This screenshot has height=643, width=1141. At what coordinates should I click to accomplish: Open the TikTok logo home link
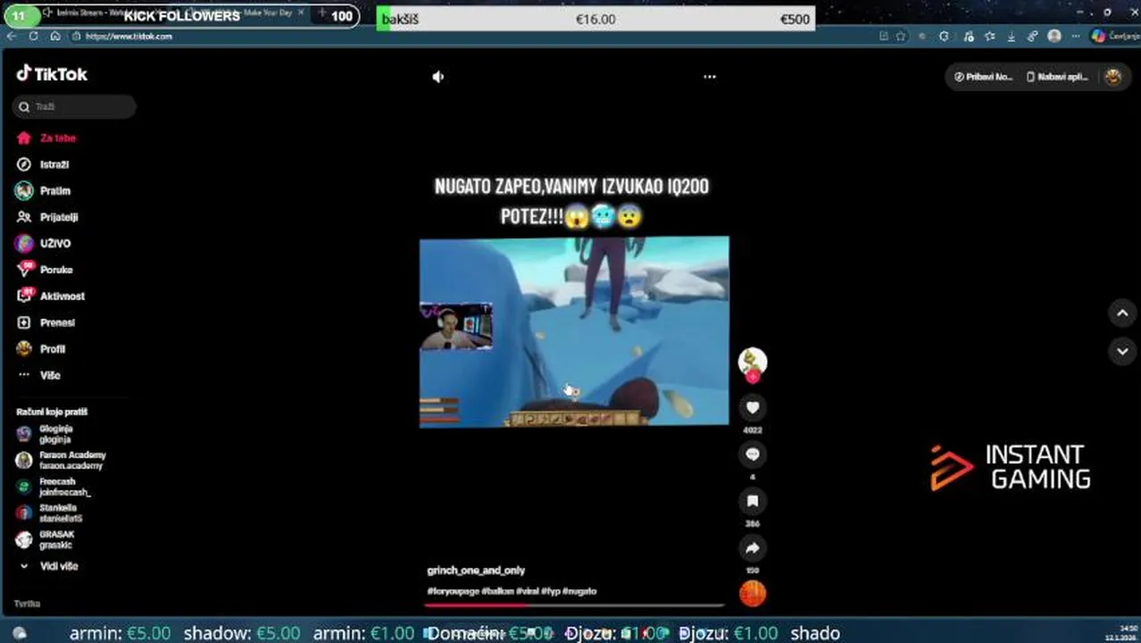pyautogui.click(x=52, y=74)
